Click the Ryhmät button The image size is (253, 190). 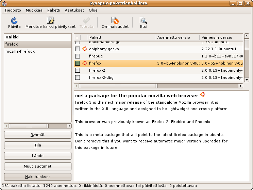click(38, 135)
